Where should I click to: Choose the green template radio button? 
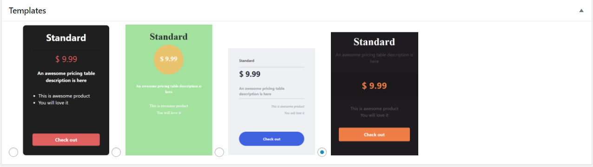[x=116, y=152]
